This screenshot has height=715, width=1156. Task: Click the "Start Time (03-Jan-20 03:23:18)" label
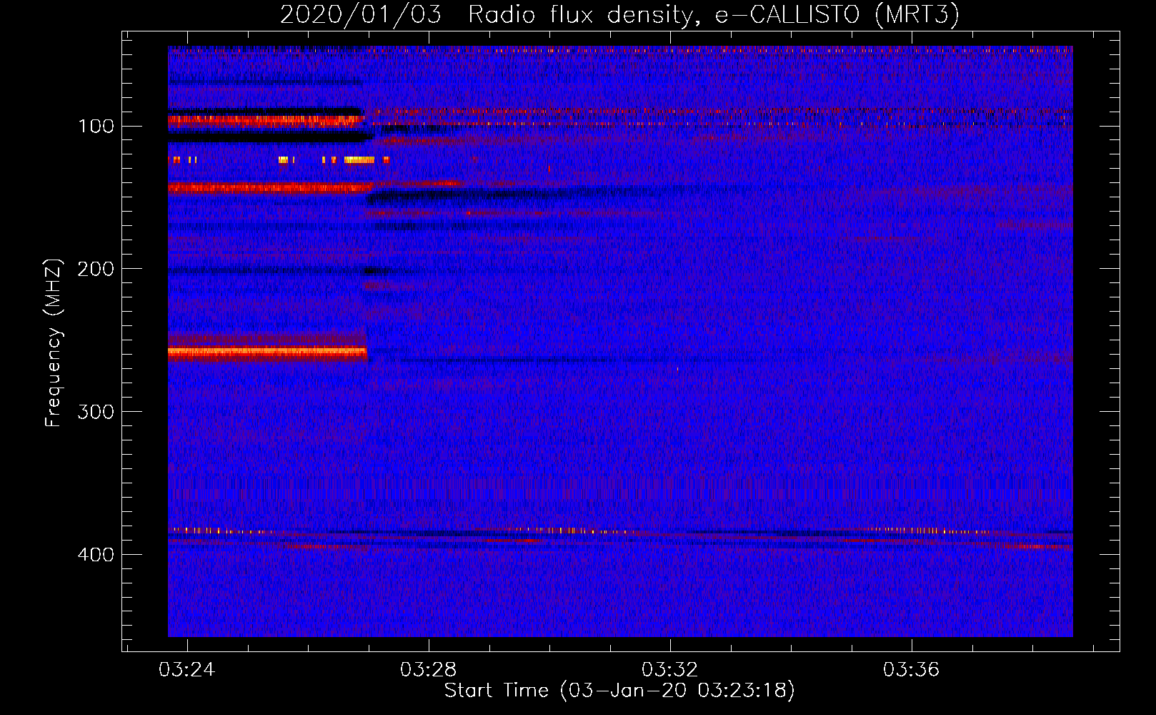pos(619,691)
